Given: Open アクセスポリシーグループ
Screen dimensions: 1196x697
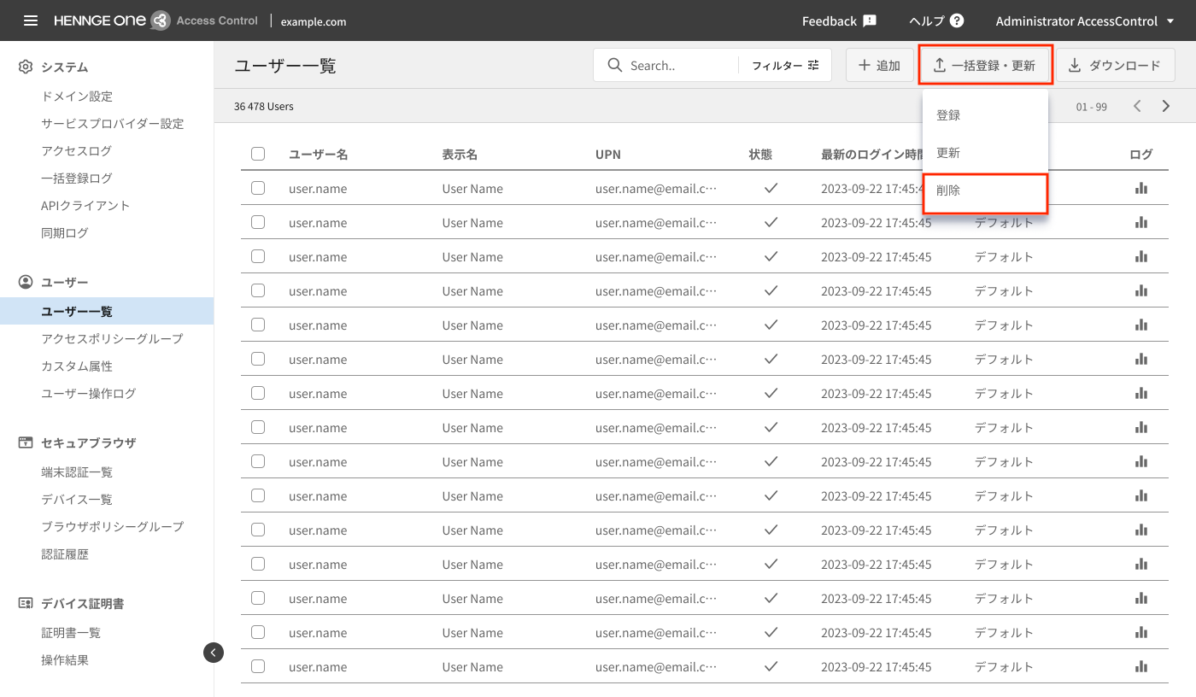Looking at the screenshot, I should pyautogui.click(x=112, y=339).
